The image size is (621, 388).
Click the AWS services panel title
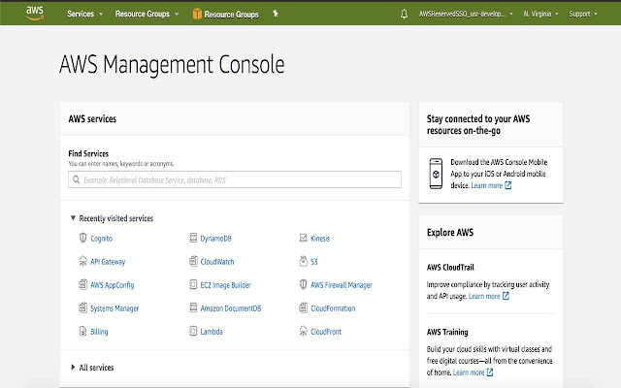tap(92, 118)
